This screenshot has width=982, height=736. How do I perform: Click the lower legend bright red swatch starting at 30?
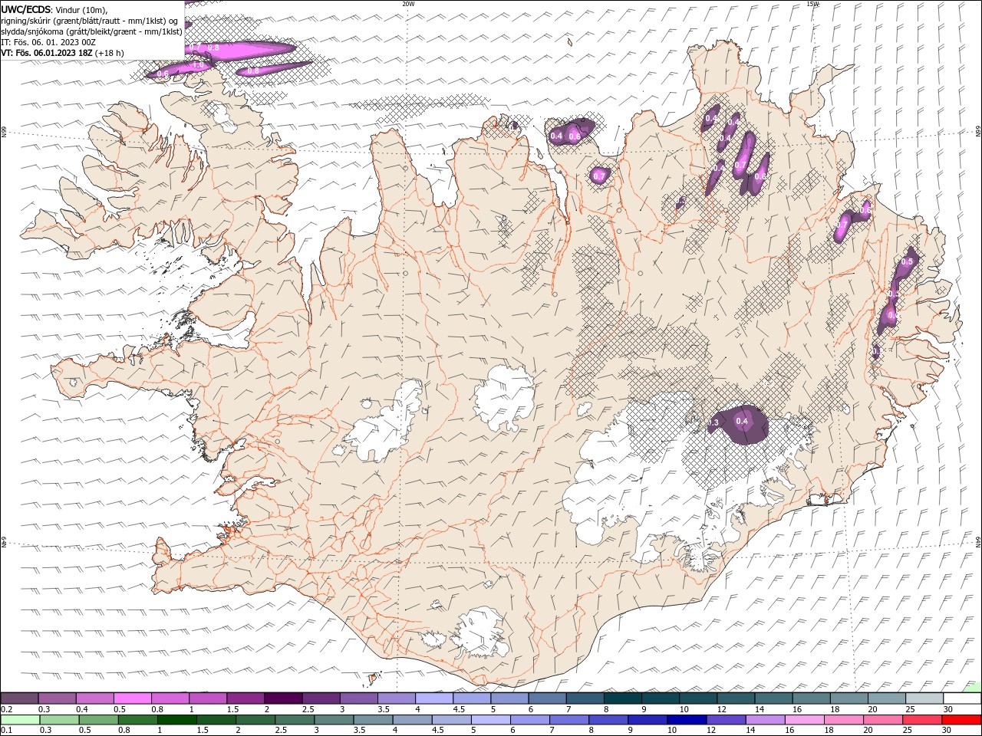point(961,720)
